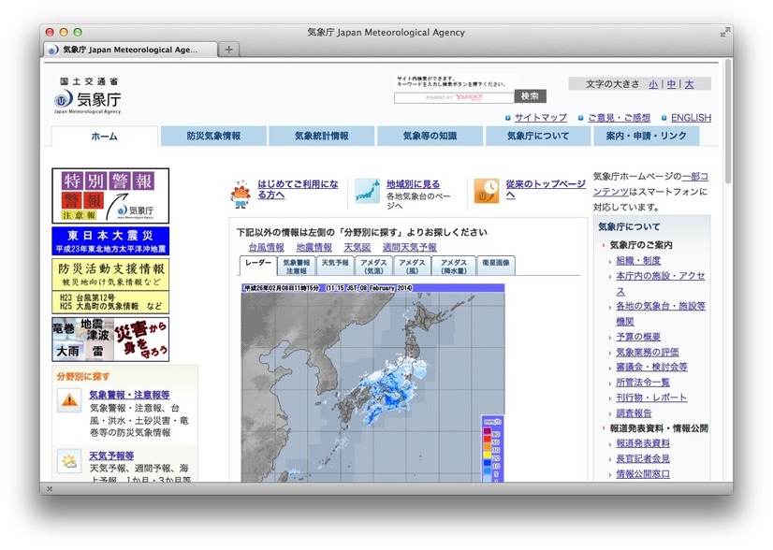This screenshot has width=773, height=550.
Task: Click the tab favicon for 気象庁 tab
Action: 52,50
